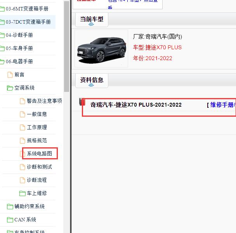Click the sidebar vertical scrollbar thumb

pyautogui.click(x=66, y=47)
